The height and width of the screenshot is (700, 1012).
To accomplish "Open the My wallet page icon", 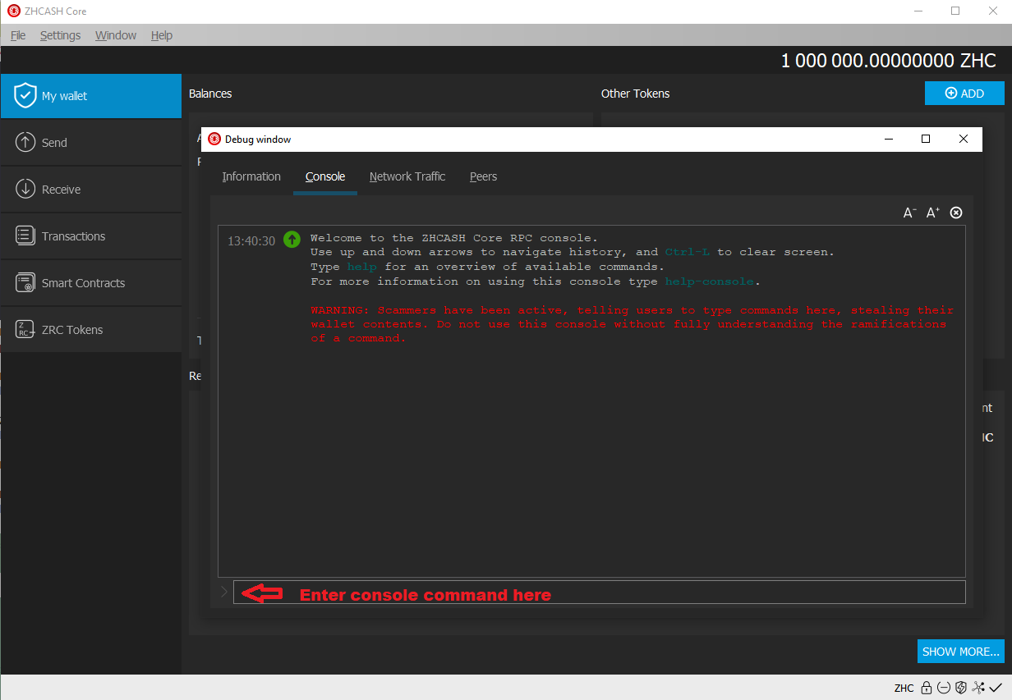I will pos(25,95).
